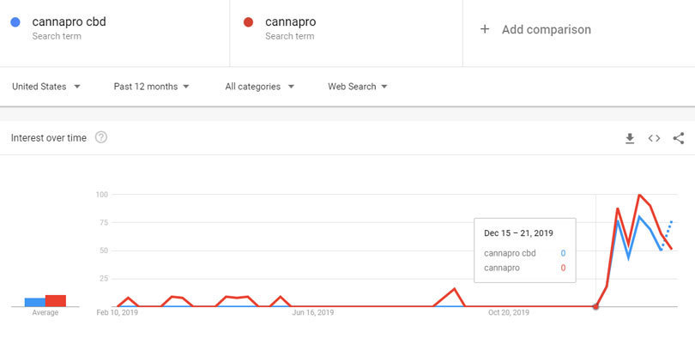695x350 pixels.
Task: Click Add comparison
Action: [x=546, y=30]
